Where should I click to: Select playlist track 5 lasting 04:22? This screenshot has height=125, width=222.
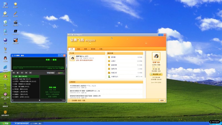26,86
